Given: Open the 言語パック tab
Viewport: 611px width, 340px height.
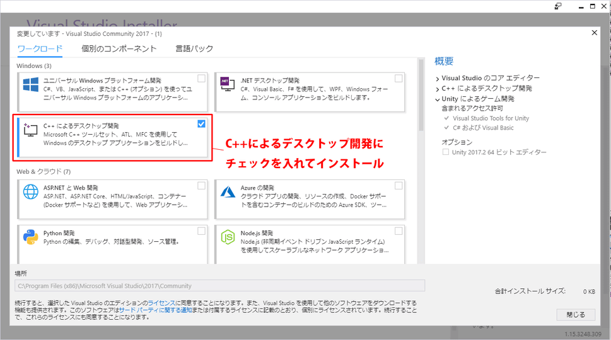Looking at the screenshot, I should [x=194, y=48].
